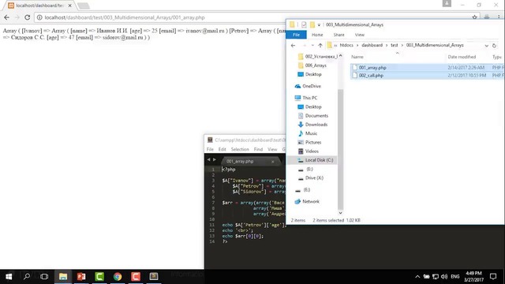Open the volume control in tray
505x284 pixels.
[444, 277]
